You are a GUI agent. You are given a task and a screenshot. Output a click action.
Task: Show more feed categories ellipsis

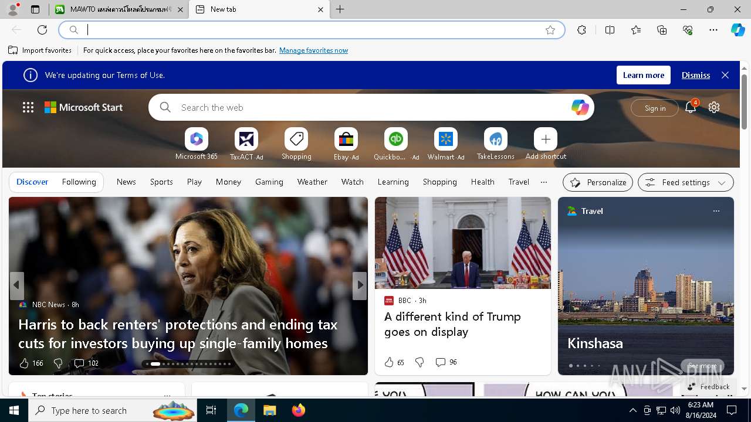coord(544,182)
